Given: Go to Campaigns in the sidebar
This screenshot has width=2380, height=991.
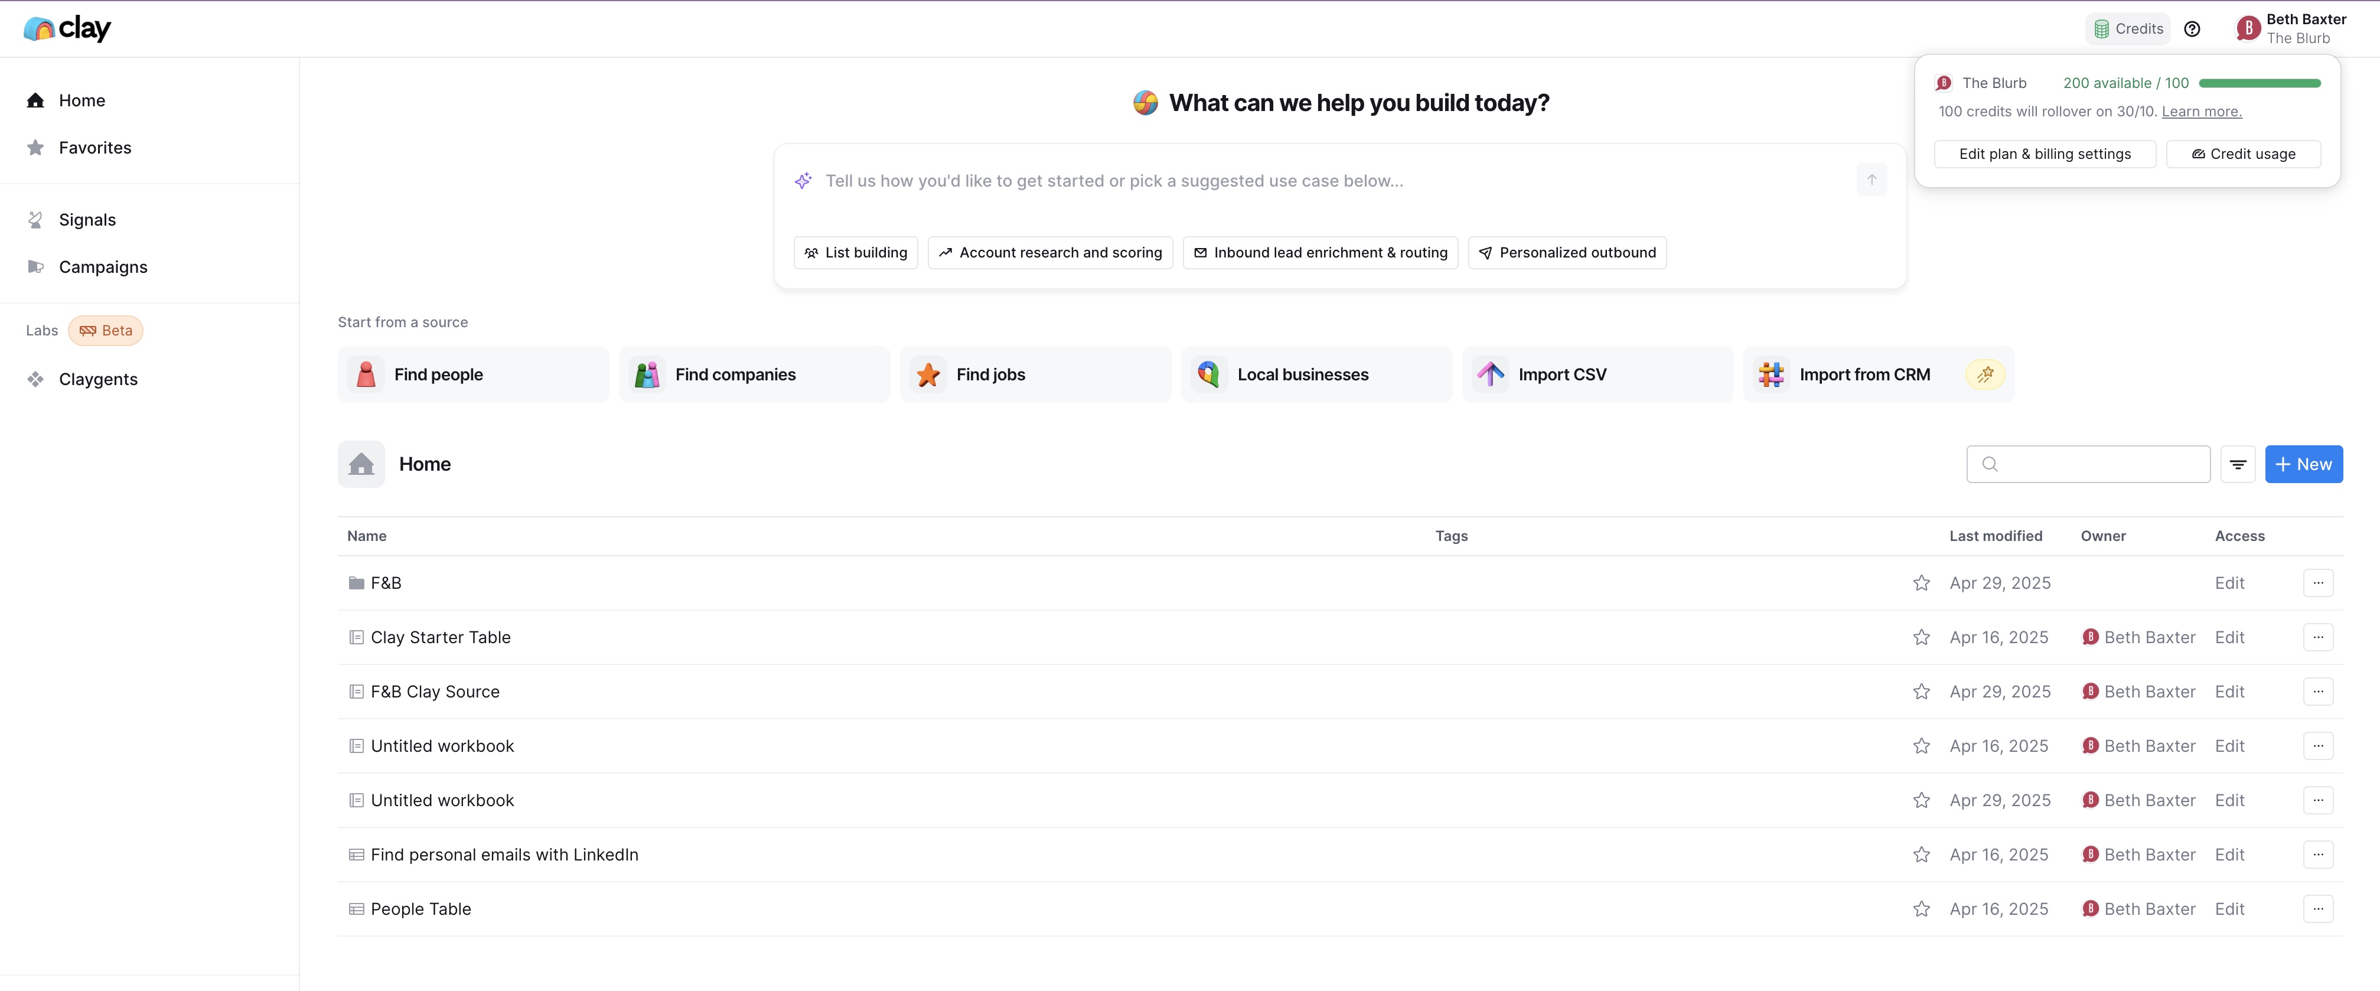Looking at the screenshot, I should tap(103, 267).
